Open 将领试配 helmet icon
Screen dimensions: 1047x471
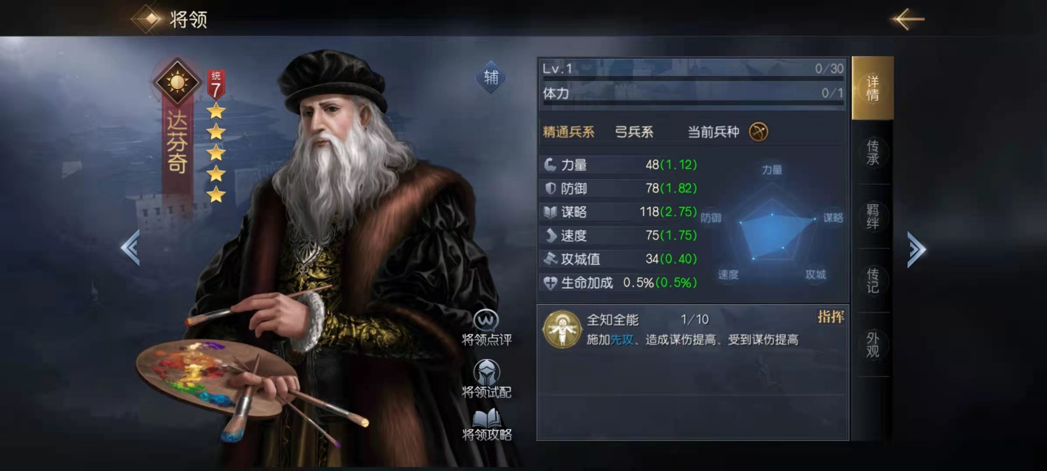tap(486, 372)
